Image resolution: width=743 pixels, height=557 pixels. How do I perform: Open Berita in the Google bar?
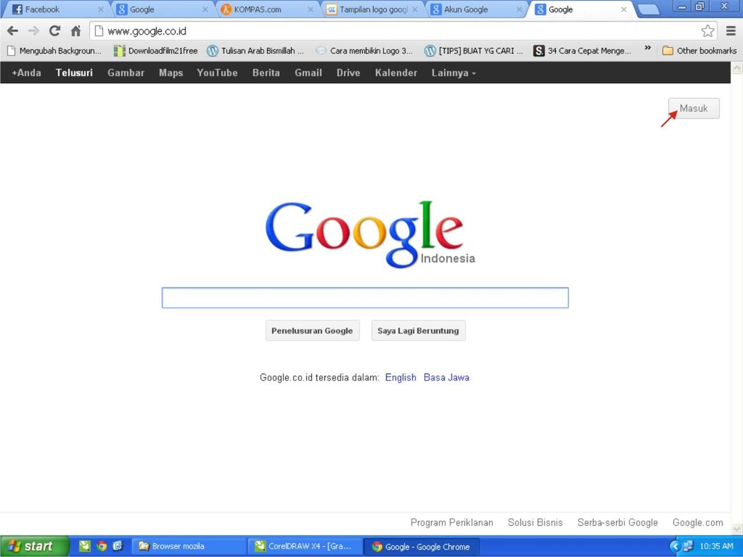click(x=266, y=73)
